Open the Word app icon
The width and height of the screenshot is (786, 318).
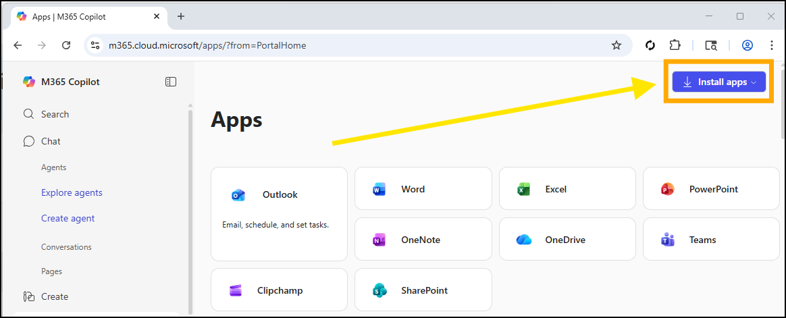click(x=379, y=190)
